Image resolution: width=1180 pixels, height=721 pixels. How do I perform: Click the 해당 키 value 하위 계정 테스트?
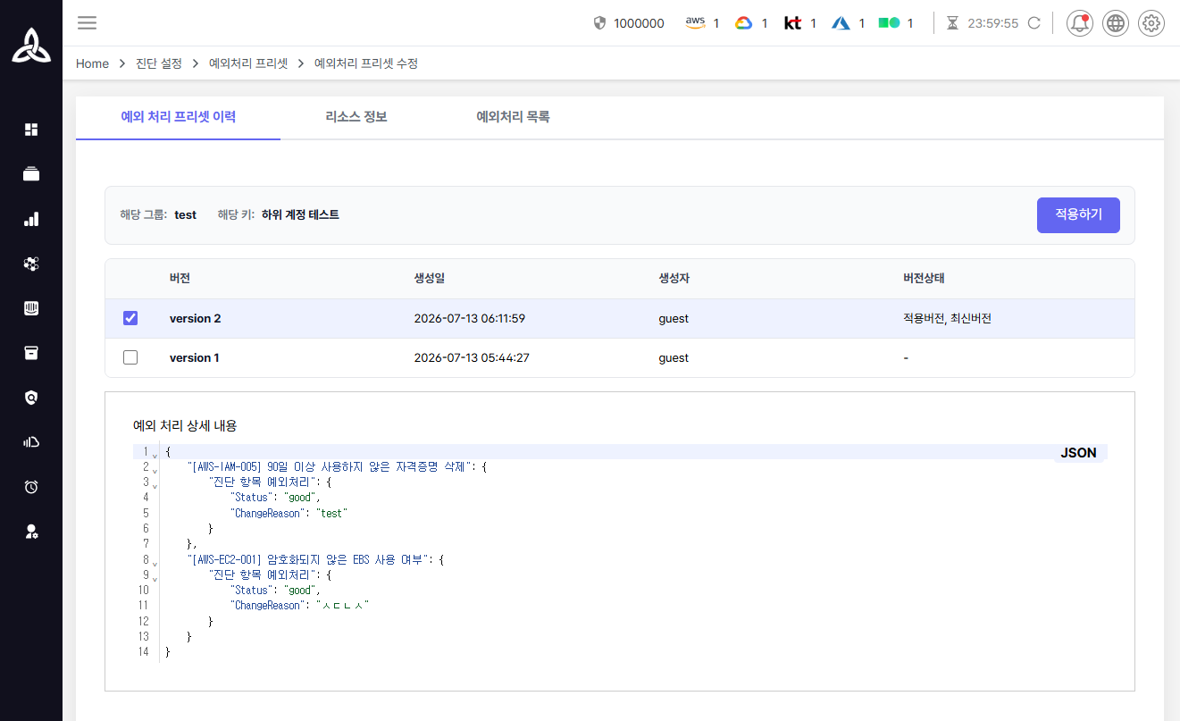(x=300, y=214)
